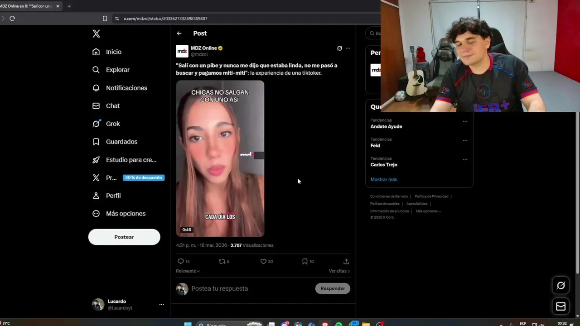
Task: Click the Postear button
Action: [124, 237]
